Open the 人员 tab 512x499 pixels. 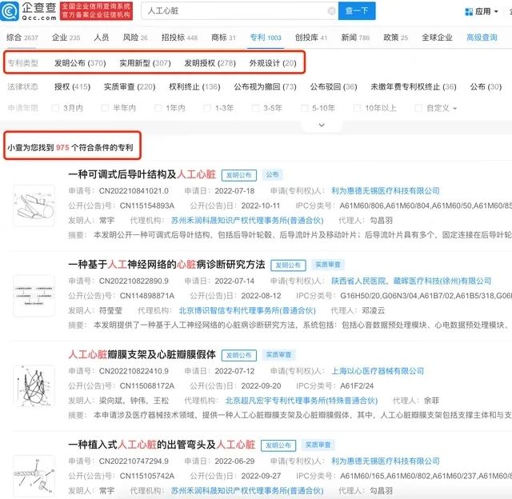click(102, 38)
